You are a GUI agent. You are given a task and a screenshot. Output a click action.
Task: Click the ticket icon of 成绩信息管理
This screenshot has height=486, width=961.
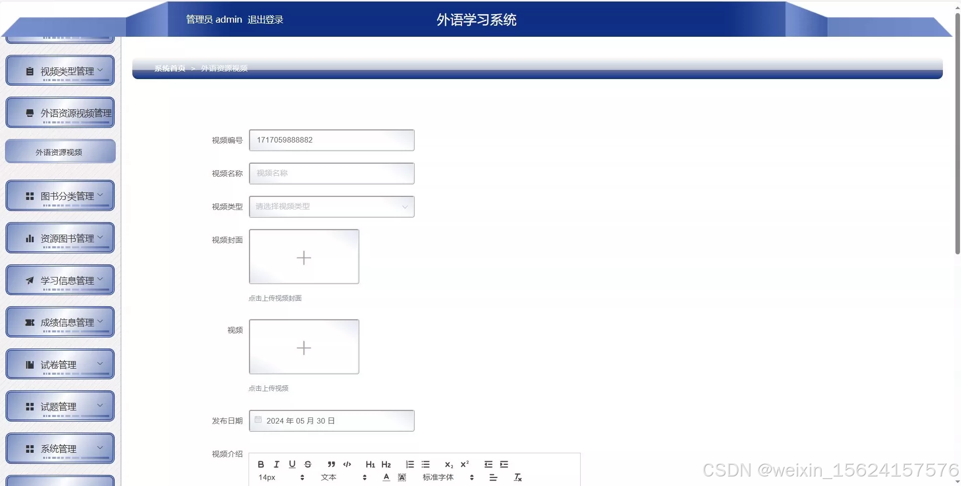click(30, 323)
